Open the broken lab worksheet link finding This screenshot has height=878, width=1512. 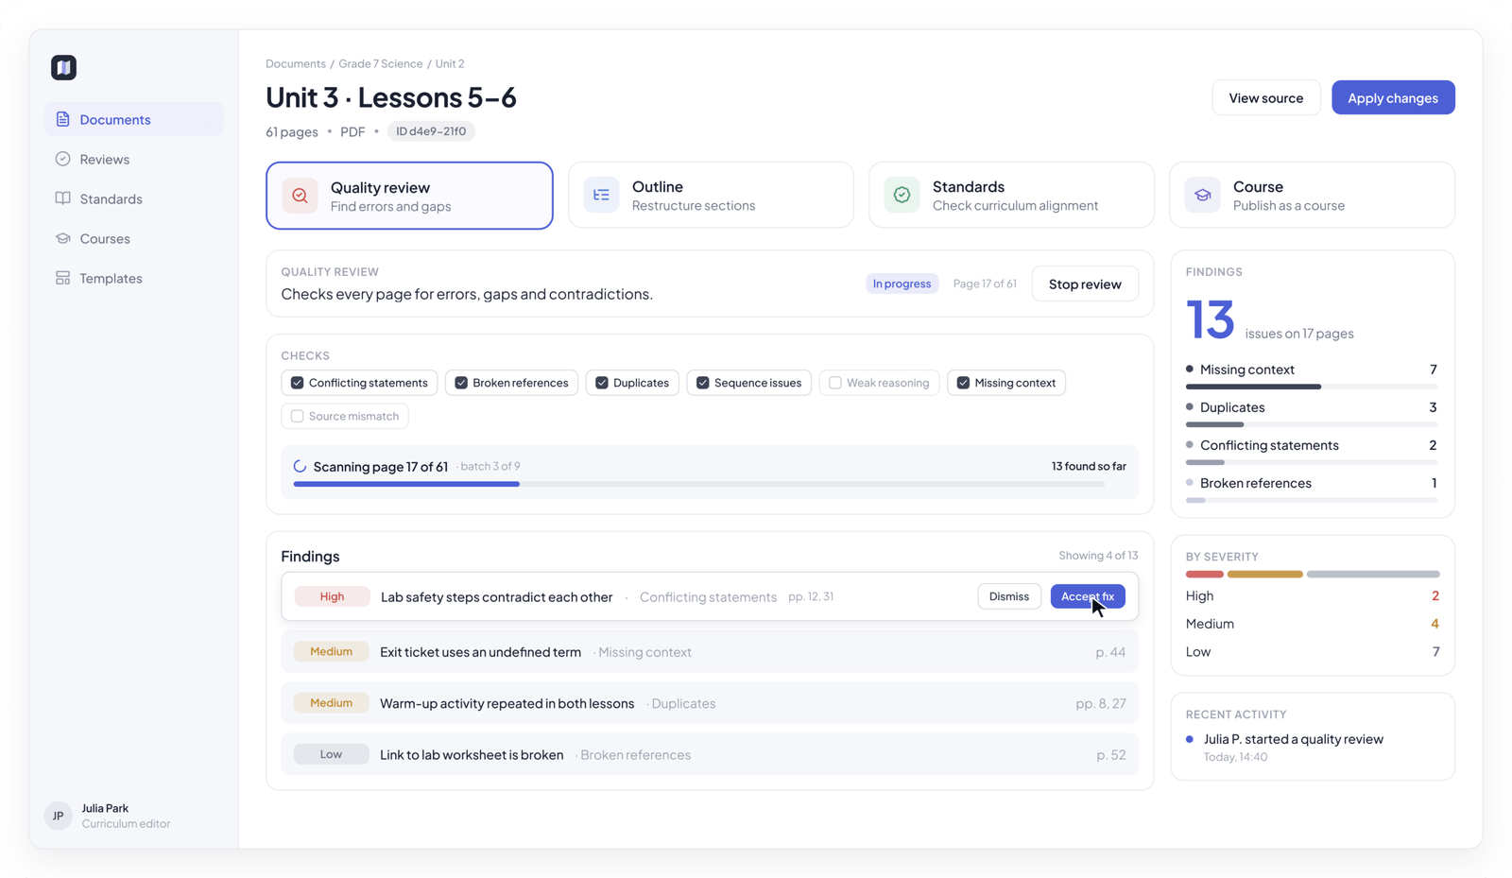[x=710, y=754]
